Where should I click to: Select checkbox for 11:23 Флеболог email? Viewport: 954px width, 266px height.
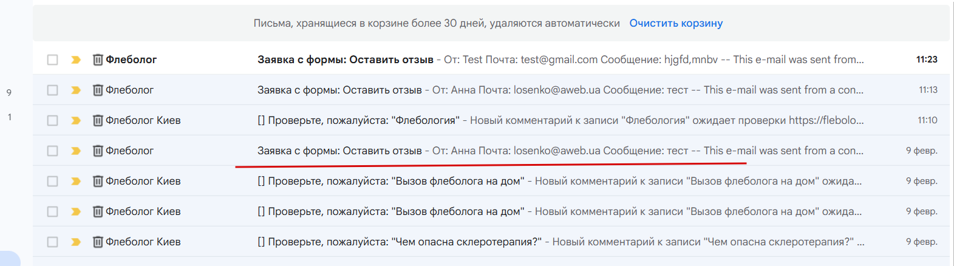pos(53,60)
